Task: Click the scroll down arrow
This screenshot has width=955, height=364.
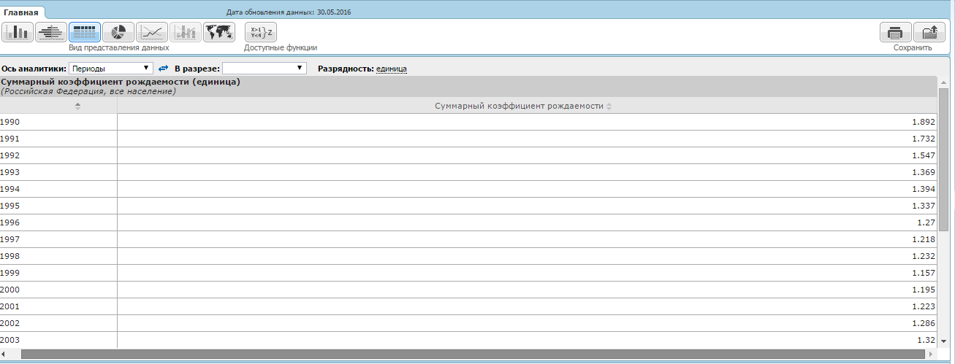Action: (943, 341)
